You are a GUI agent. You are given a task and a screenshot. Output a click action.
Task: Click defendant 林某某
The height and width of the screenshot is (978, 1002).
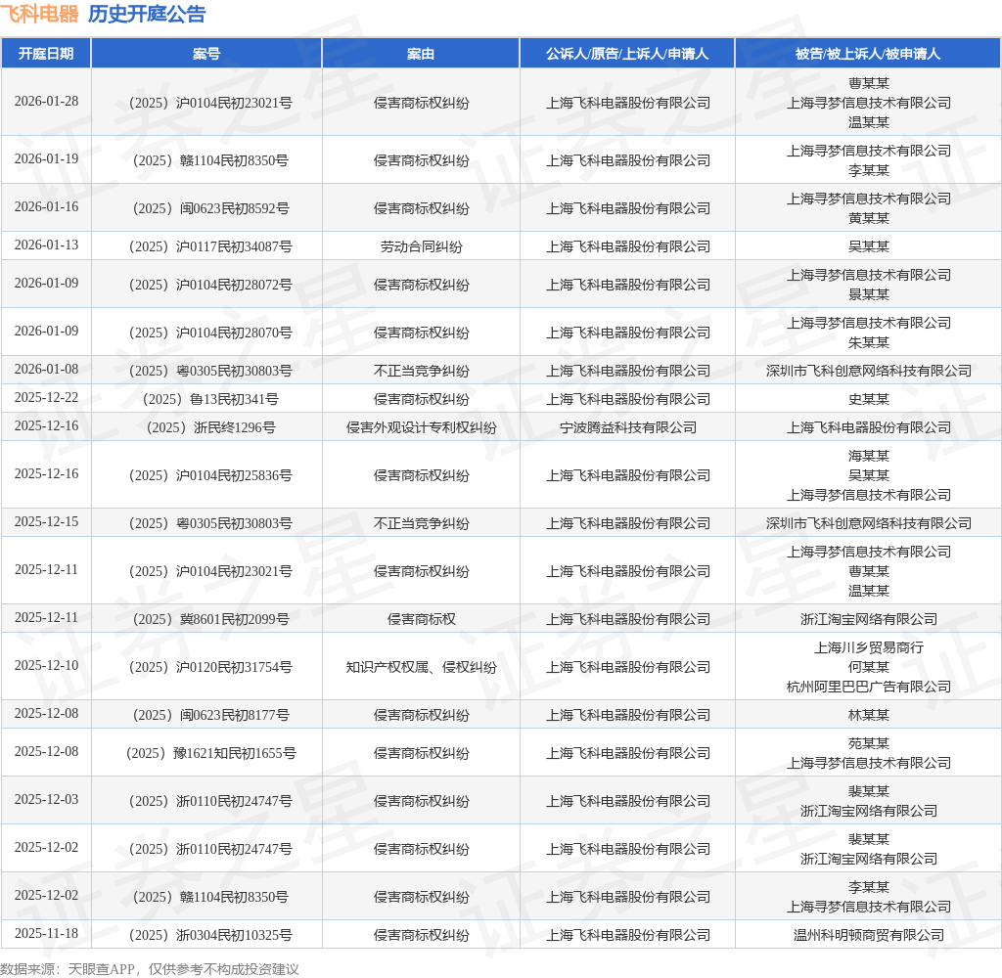pos(869,715)
